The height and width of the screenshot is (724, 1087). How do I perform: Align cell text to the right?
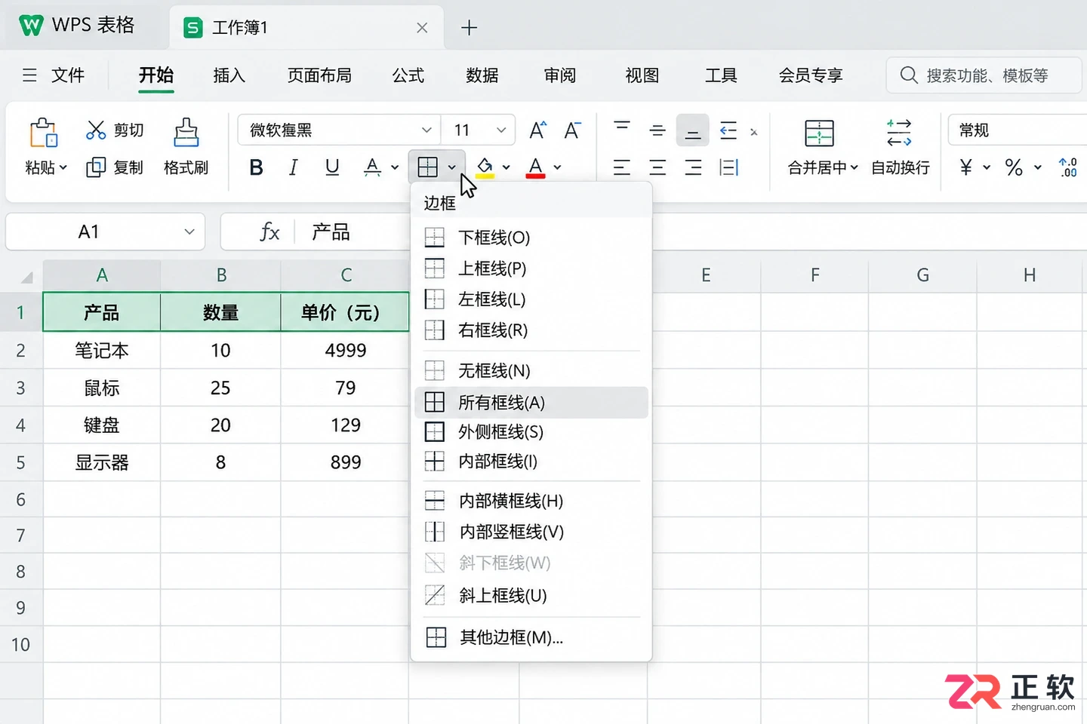coord(693,167)
